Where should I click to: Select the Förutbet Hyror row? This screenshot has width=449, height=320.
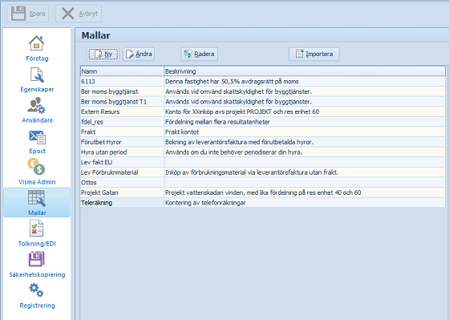[x=263, y=142]
